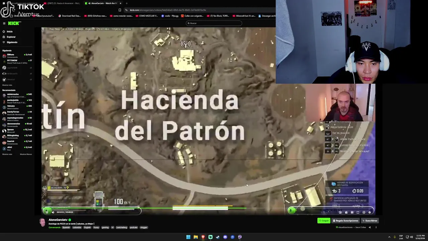Open Brave browser taskbar icon
The width and height of the screenshot is (428, 241).
[203, 237]
